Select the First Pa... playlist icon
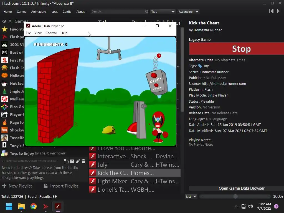Image resolution: width=284 pixels, height=213 pixels. click(4, 60)
